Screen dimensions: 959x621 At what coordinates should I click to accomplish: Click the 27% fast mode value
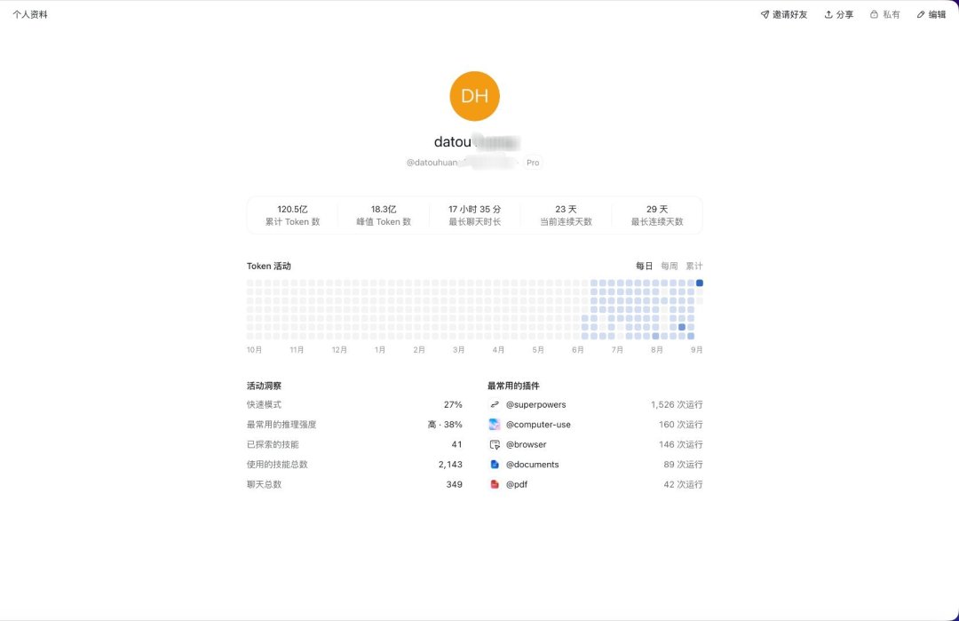coord(453,404)
